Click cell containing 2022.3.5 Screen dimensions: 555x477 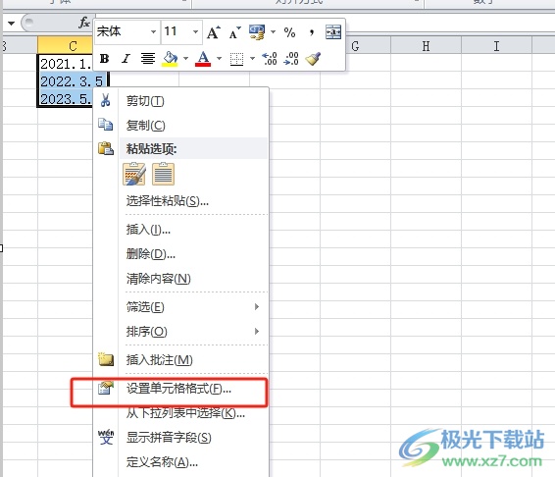click(x=73, y=81)
